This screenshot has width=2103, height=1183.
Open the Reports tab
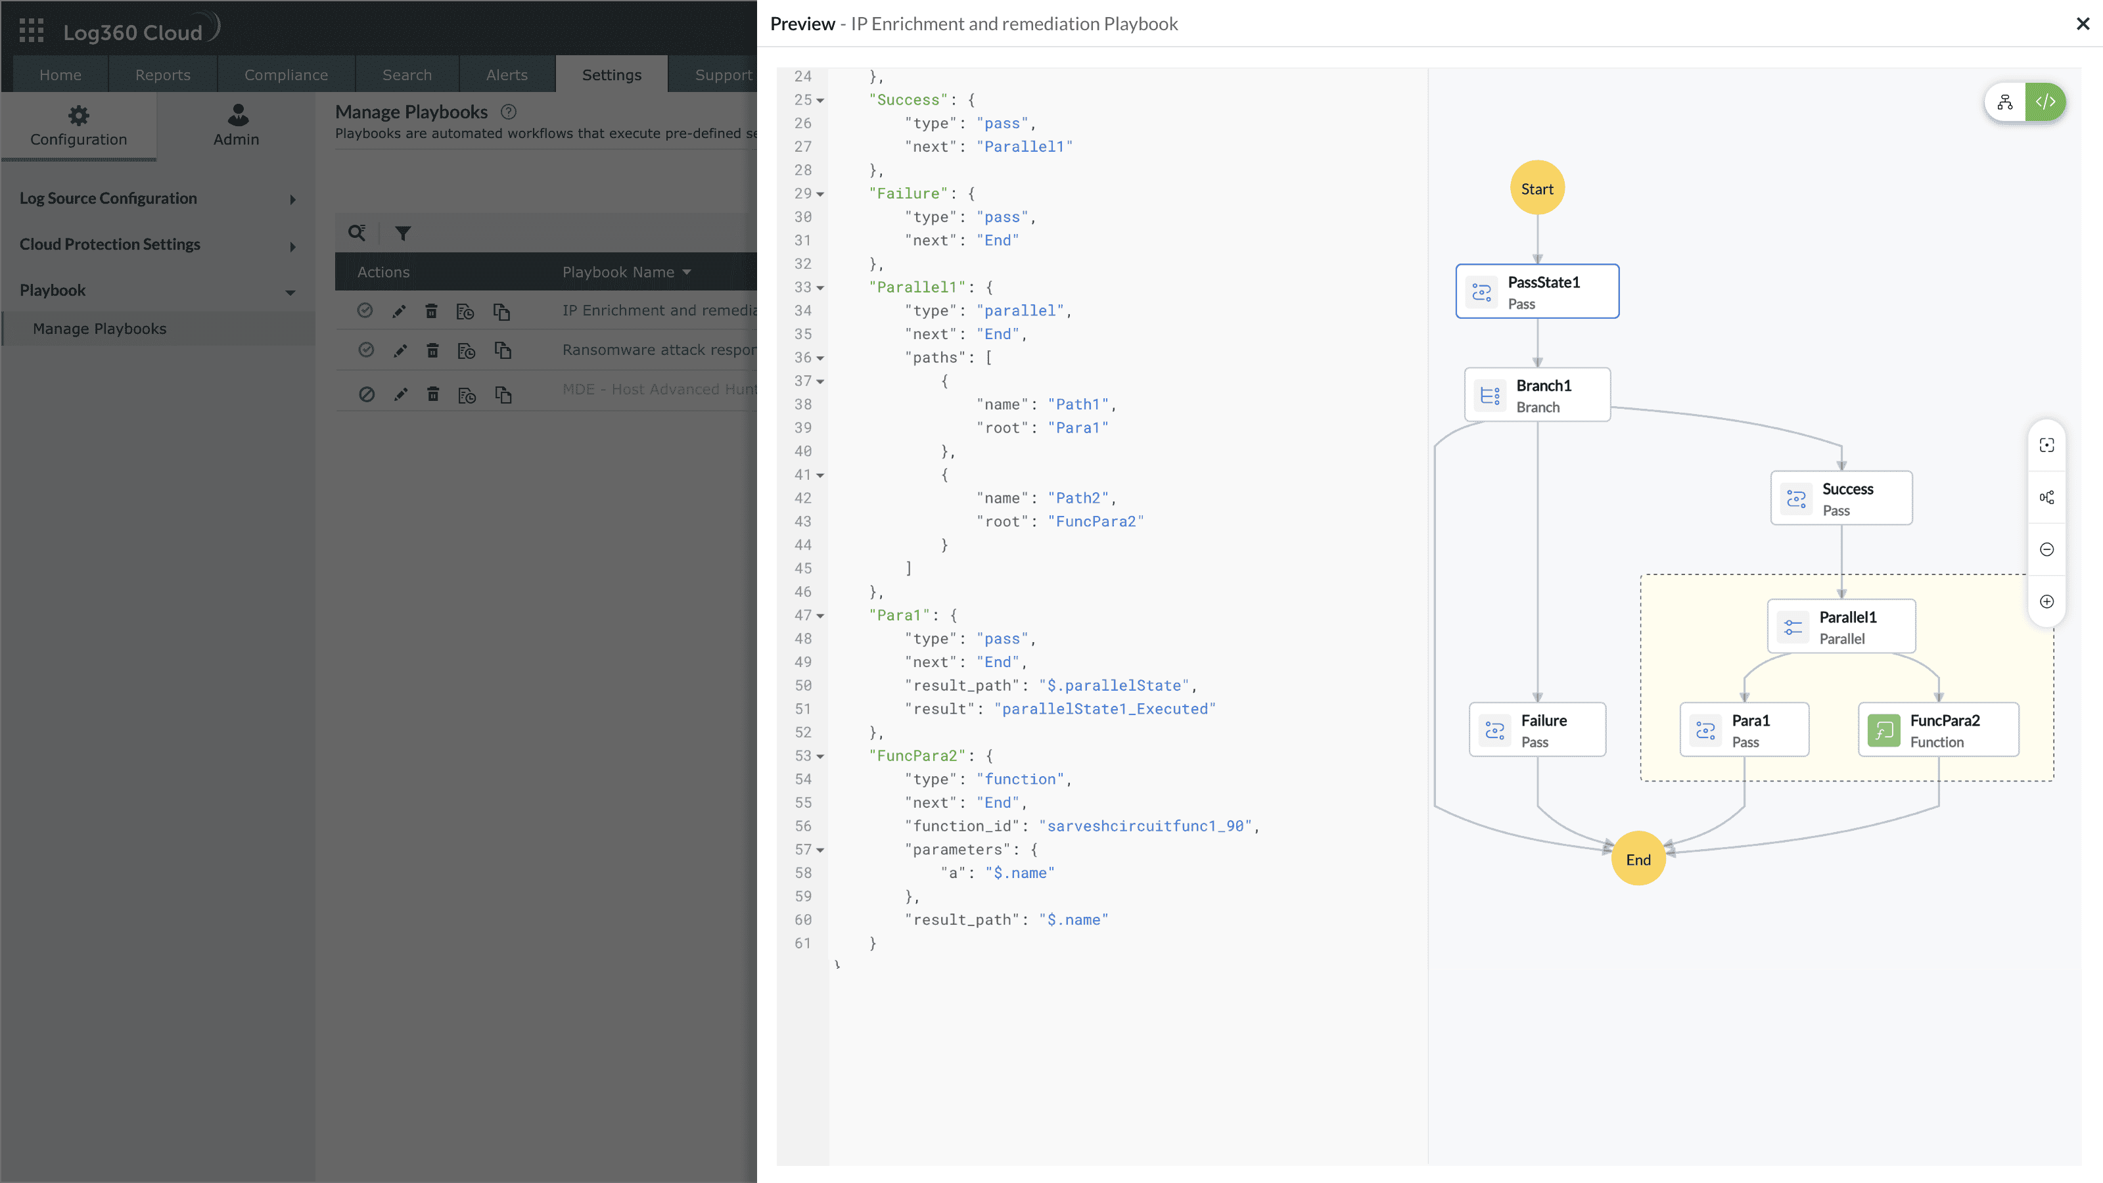[162, 74]
